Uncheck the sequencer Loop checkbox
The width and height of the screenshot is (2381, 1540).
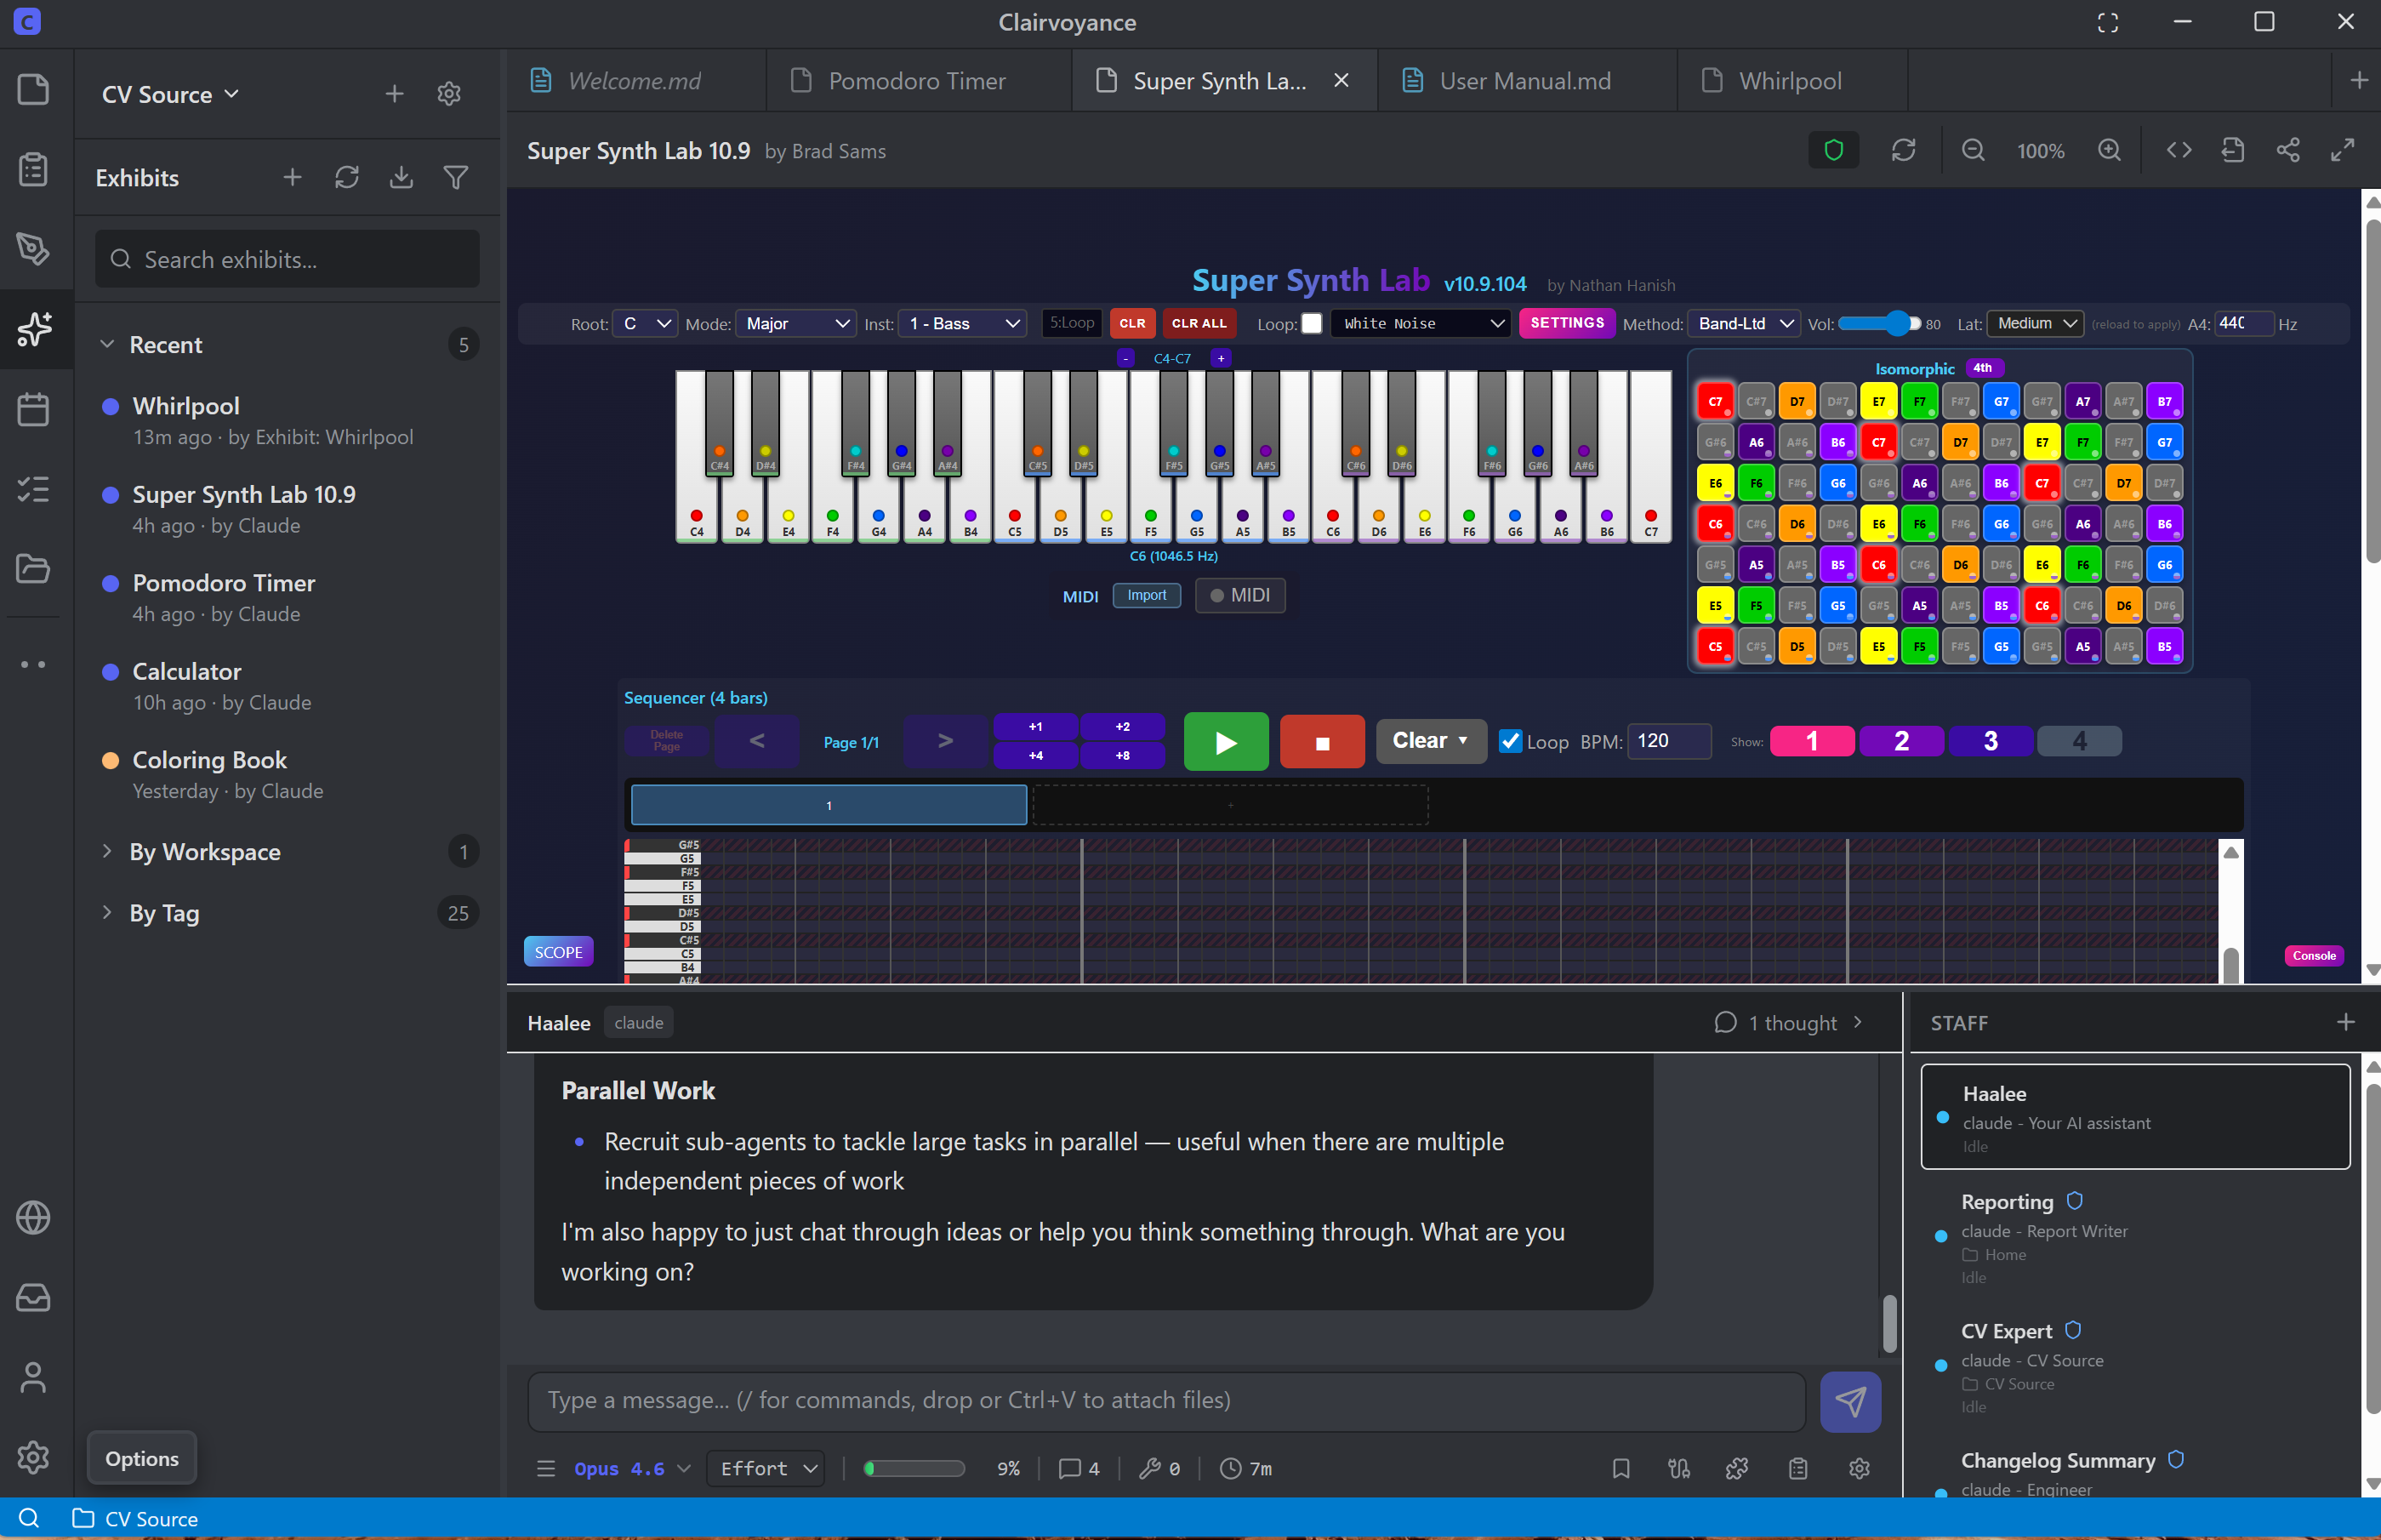click(1511, 741)
